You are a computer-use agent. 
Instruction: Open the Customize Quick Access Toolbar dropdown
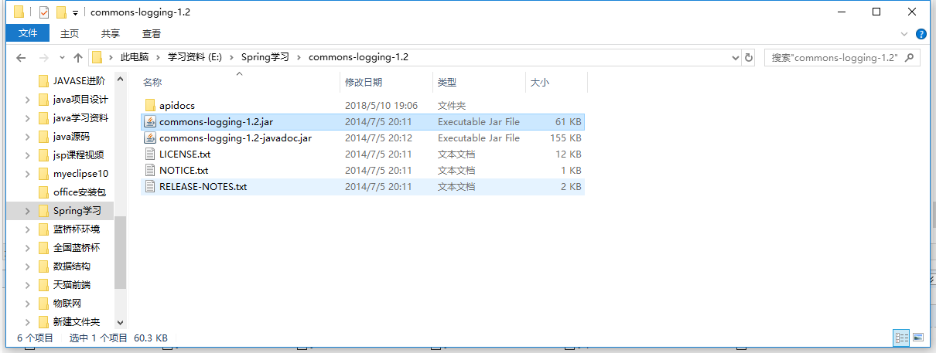tap(75, 13)
